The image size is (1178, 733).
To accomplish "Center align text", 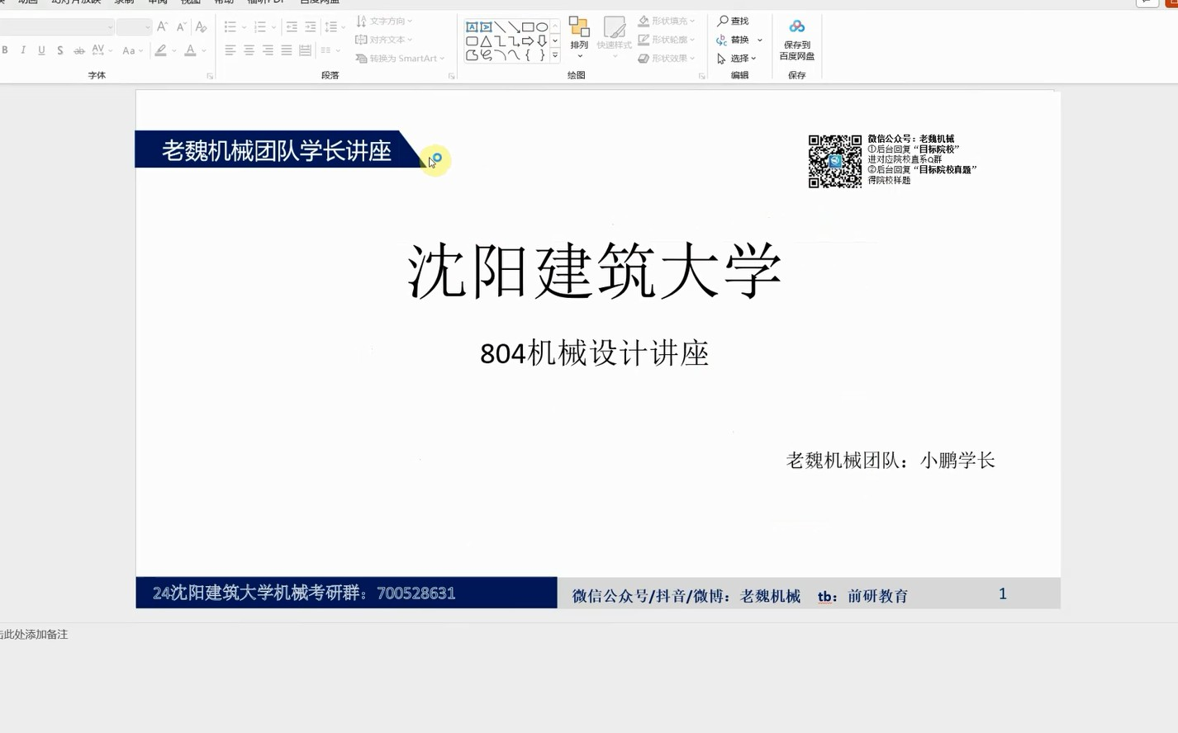I will [x=249, y=50].
